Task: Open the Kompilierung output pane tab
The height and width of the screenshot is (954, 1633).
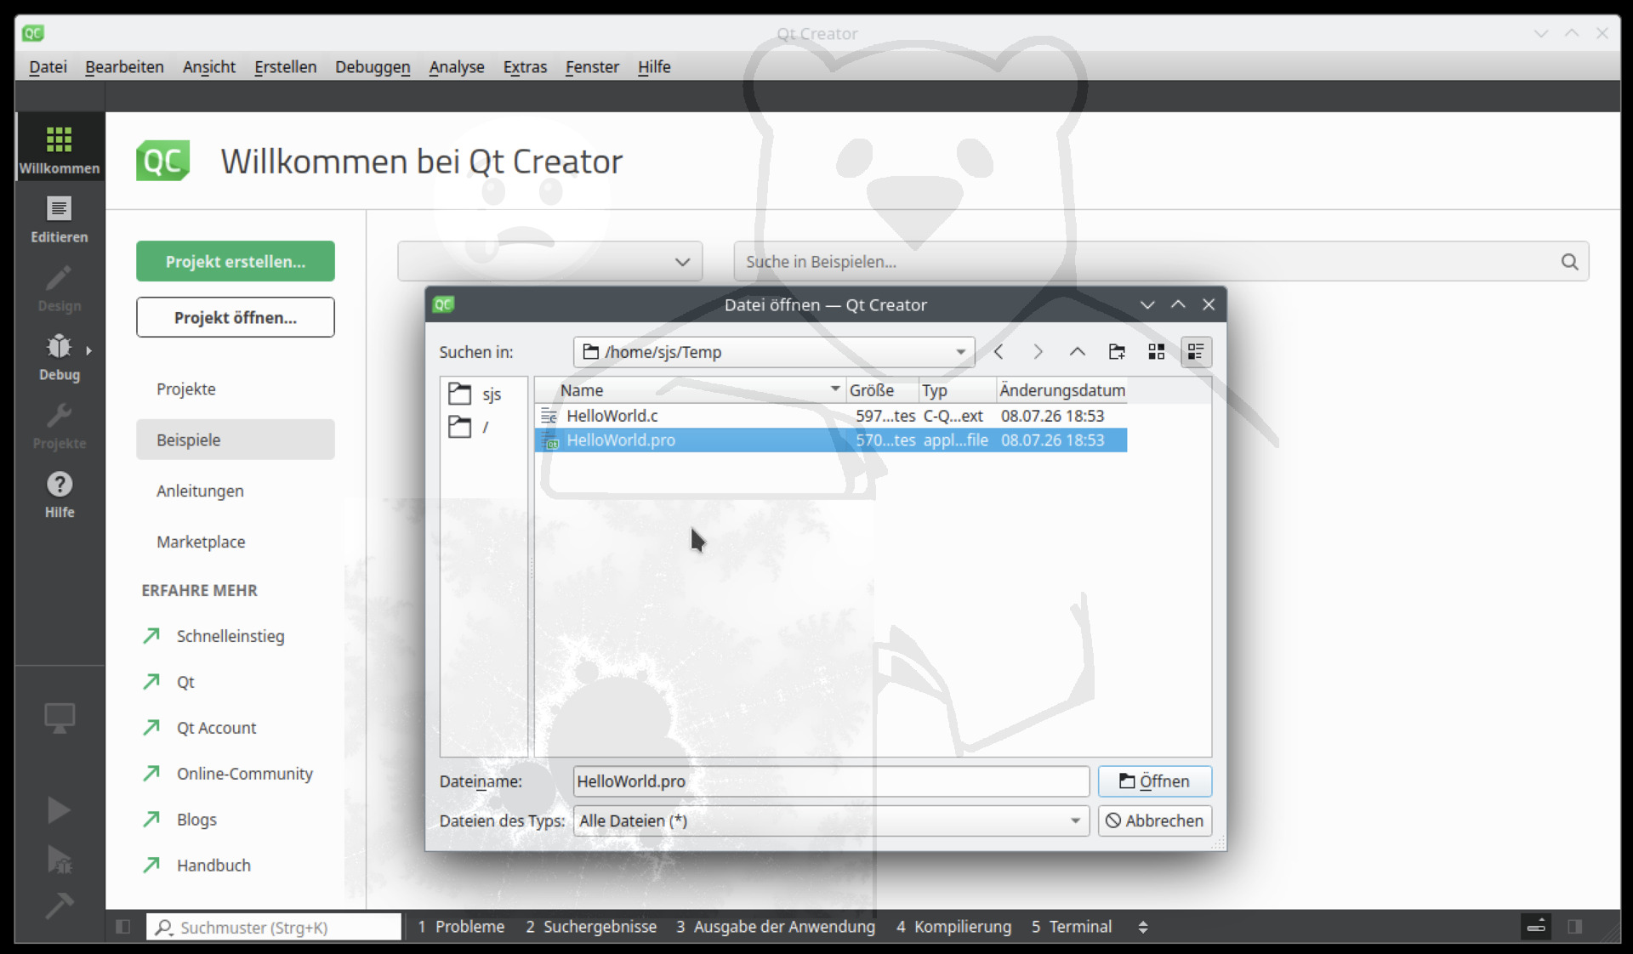Action: [953, 927]
